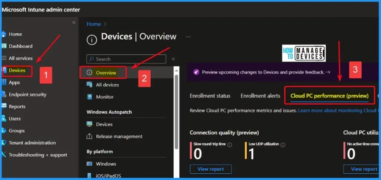Click into the Devices submenu Search field
381x180 pixels.
127,59
